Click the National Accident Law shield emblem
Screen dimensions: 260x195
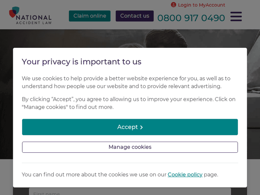(x=14, y=11)
